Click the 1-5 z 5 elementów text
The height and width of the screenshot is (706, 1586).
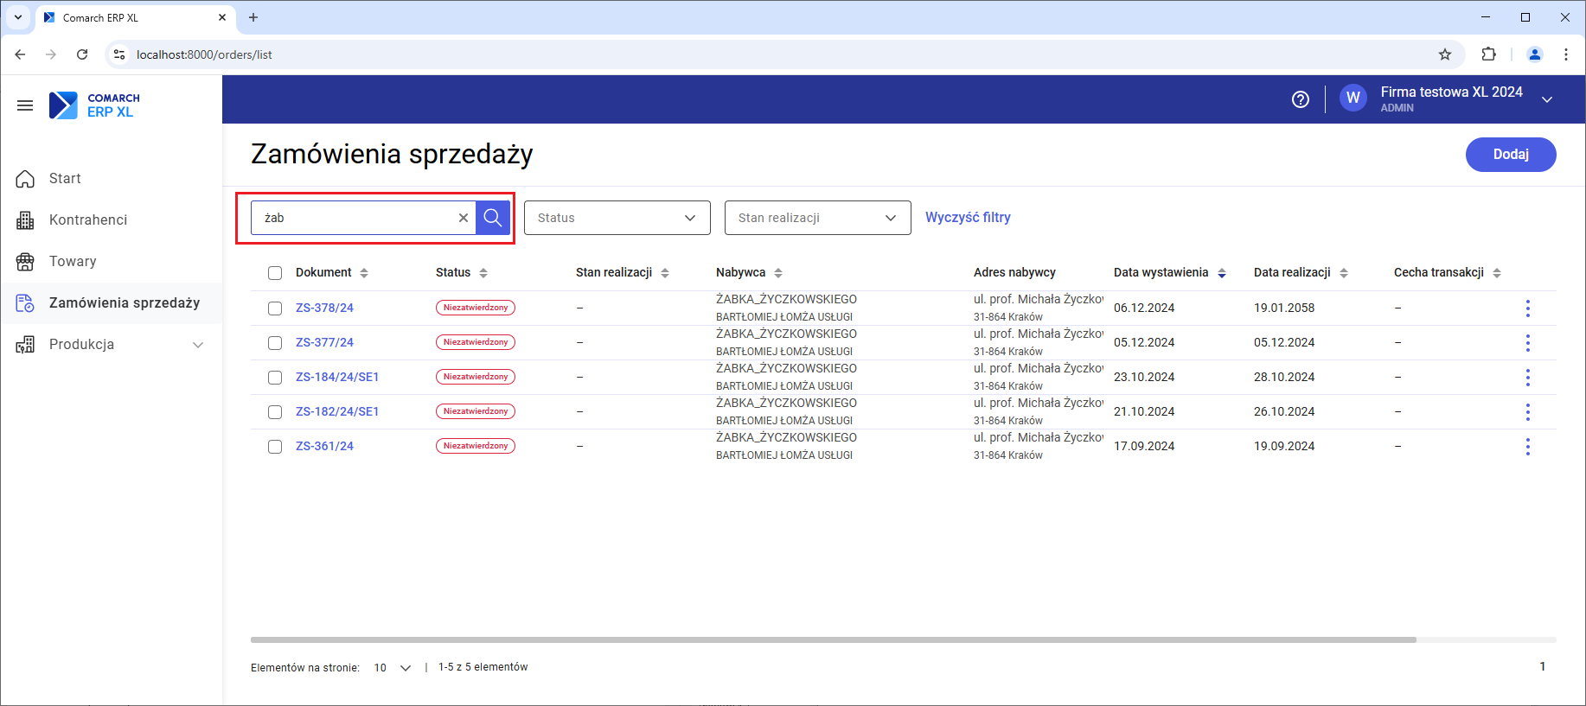(483, 667)
